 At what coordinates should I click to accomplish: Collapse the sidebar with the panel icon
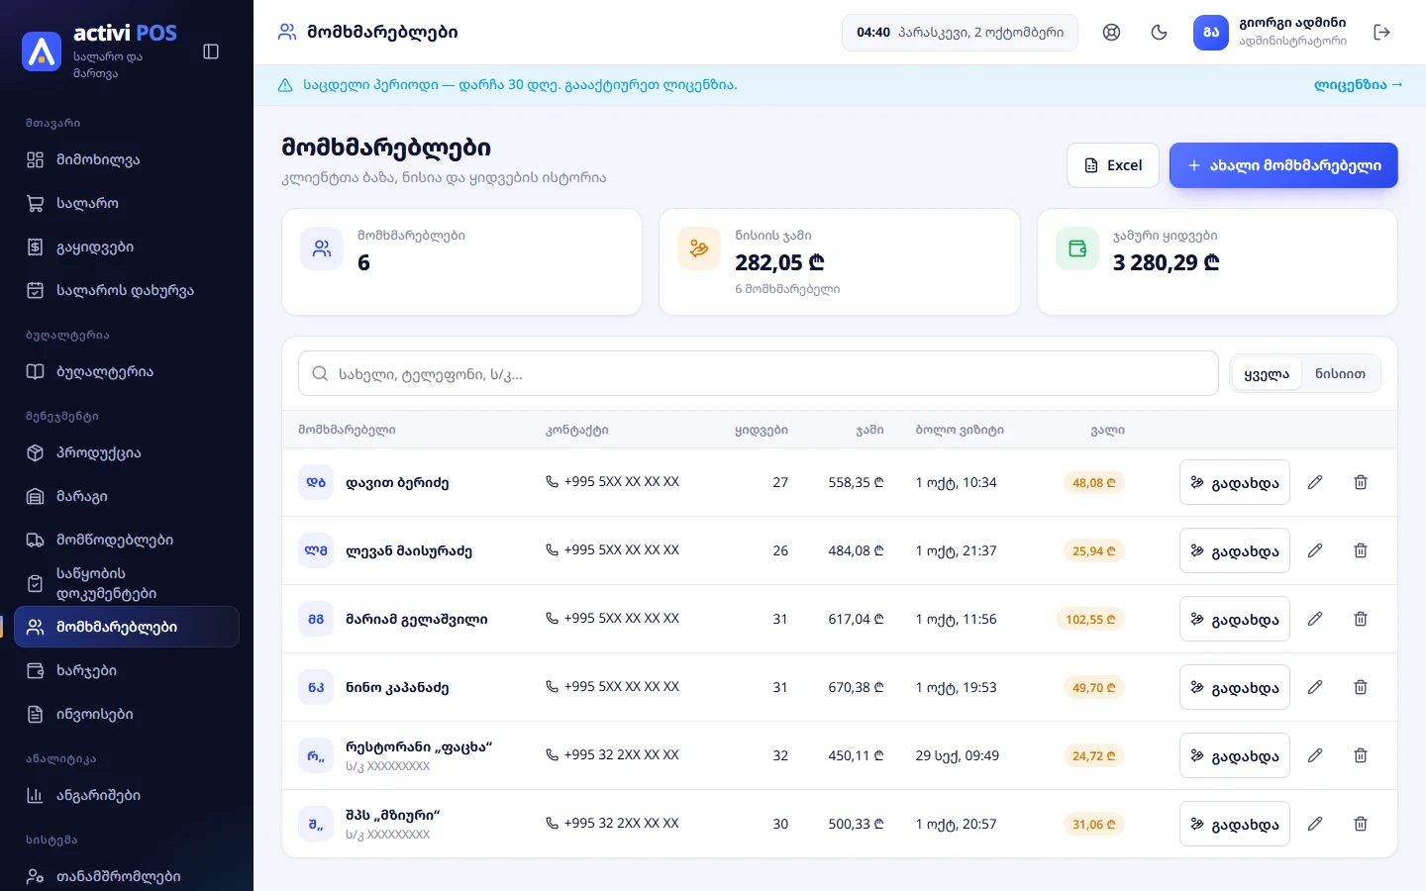pos(211,51)
